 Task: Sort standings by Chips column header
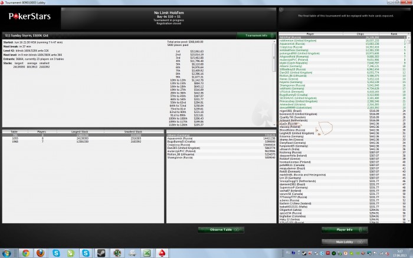tap(361, 34)
